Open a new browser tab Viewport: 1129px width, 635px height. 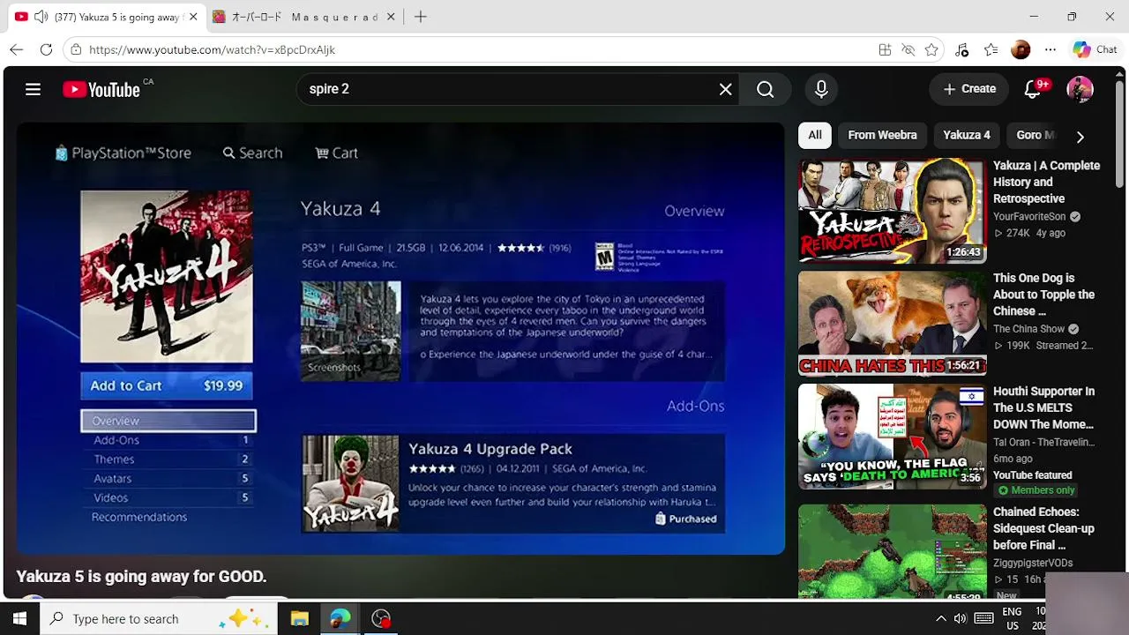421,17
